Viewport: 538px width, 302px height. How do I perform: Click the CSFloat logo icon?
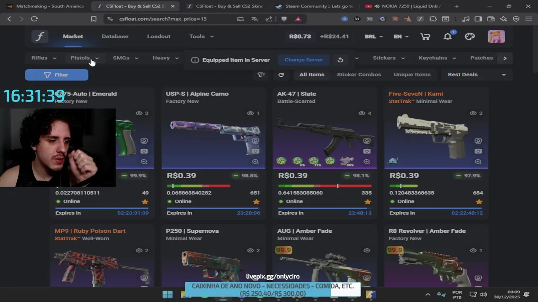[40, 36]
